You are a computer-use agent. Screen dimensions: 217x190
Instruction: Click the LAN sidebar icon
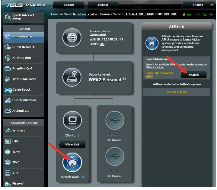tap(8, 141)
